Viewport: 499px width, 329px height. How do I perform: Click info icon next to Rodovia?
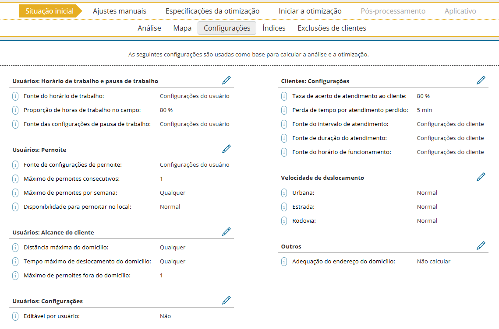click(284, 220)
